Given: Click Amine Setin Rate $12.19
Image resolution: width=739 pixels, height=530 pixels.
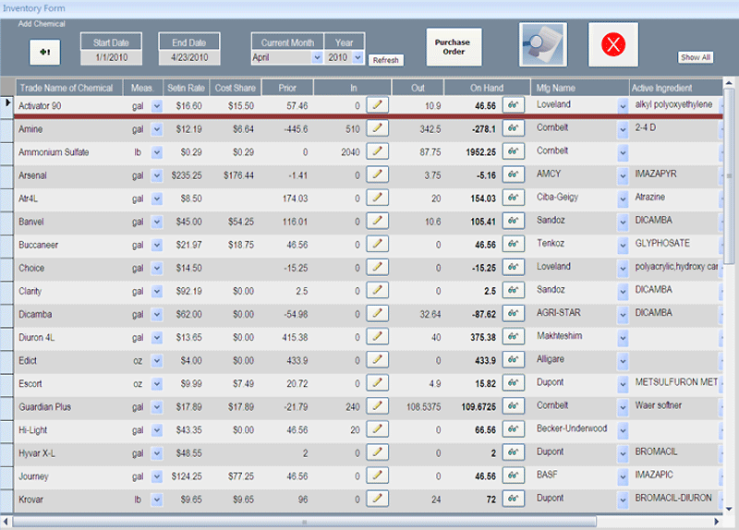Looking at the screenshot, I should coord(189,129).
